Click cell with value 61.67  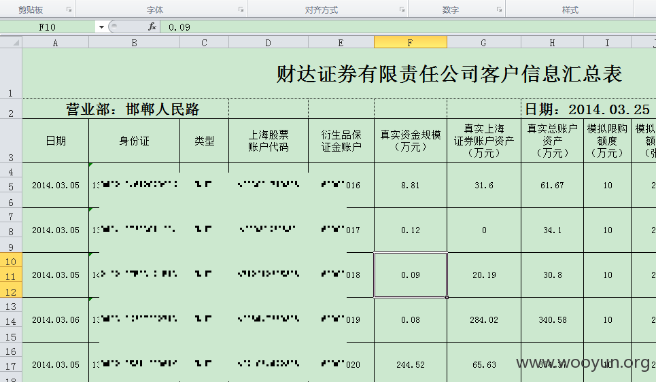click(552, 185)
